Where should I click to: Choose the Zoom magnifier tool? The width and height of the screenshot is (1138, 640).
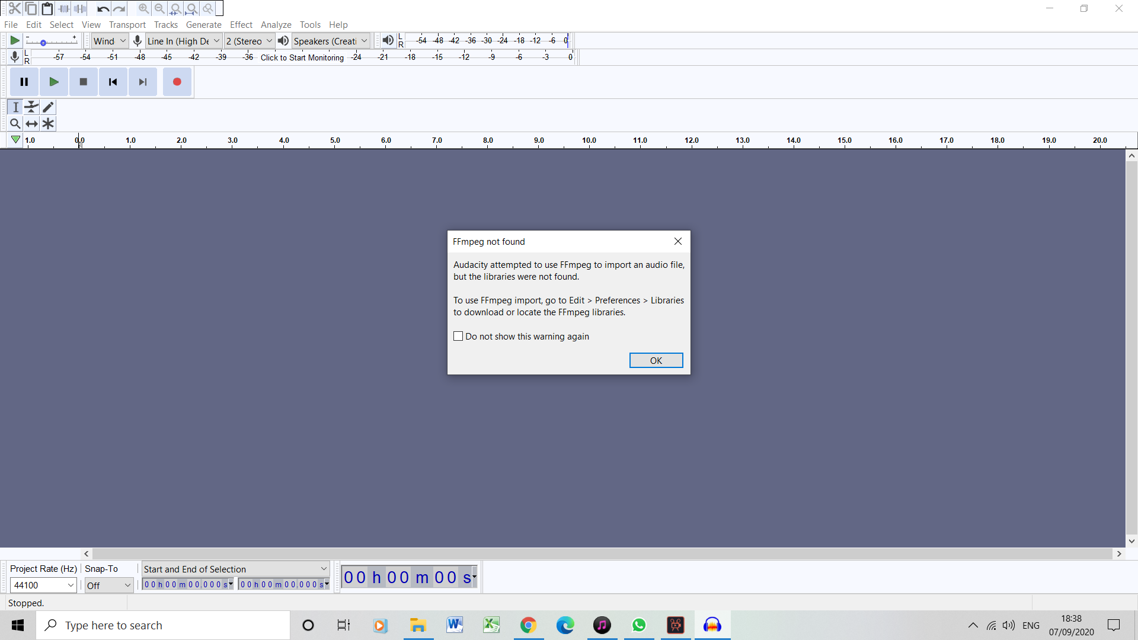[15, 124]
